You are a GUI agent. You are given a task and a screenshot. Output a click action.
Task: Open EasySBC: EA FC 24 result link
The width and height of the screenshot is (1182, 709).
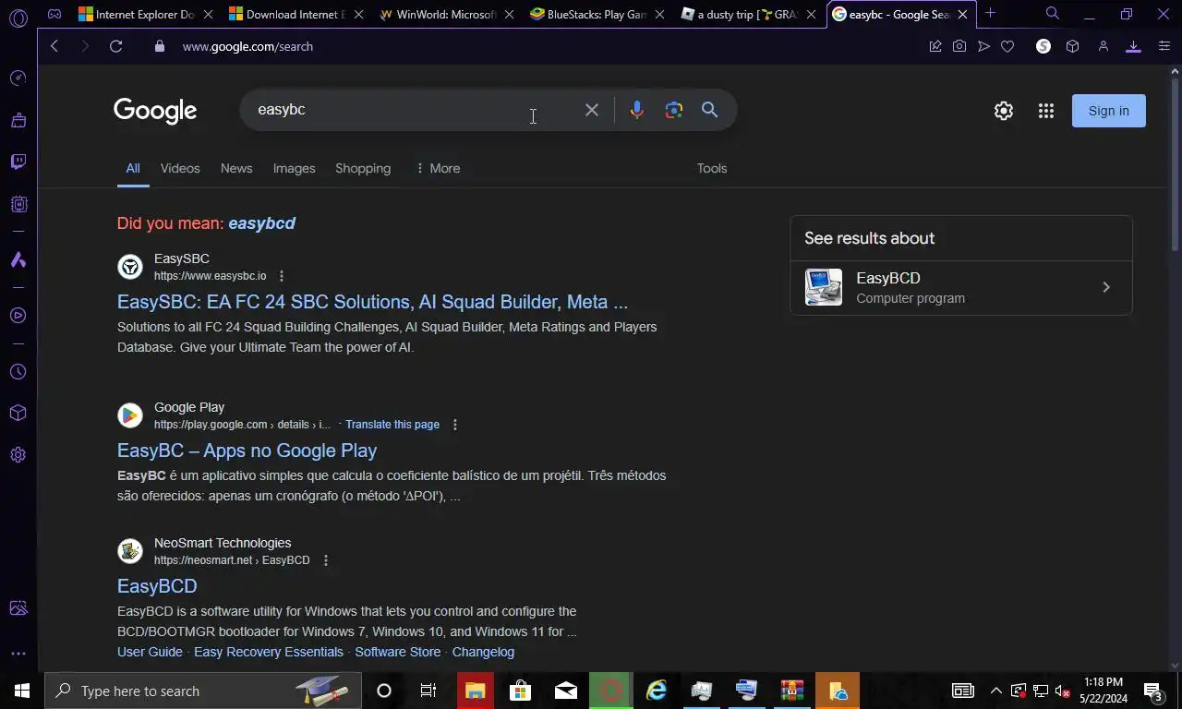click(372, 302)
